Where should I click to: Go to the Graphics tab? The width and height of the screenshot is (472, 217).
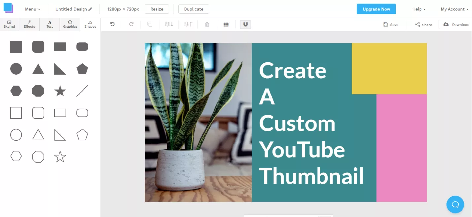pos(70,24)
